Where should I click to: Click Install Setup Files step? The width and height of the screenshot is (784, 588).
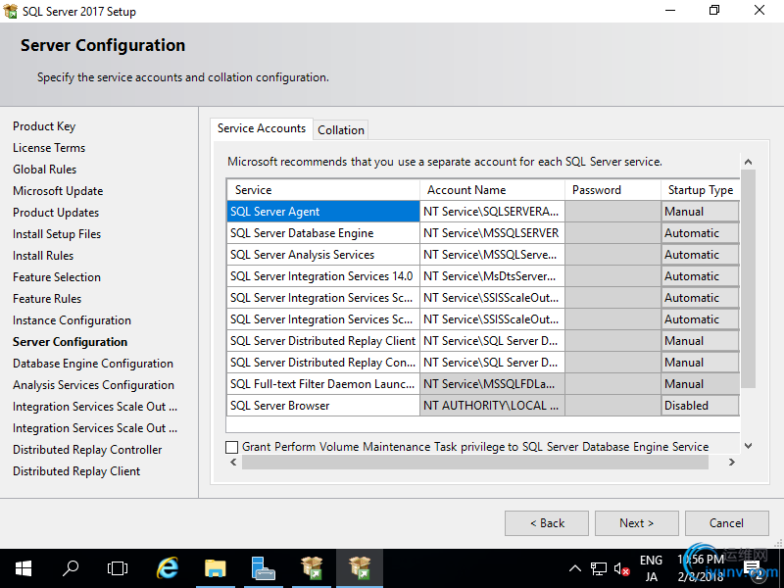[x=57, y=234]
